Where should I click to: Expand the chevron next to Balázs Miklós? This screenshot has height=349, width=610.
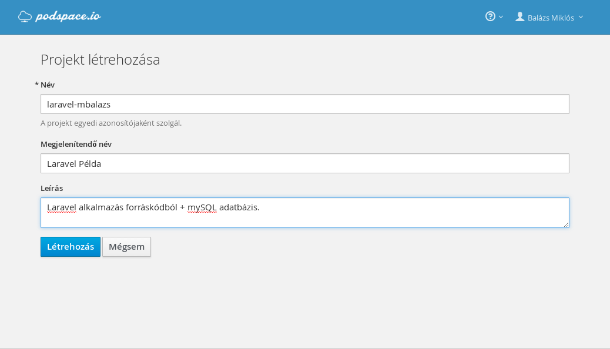point(581,17)
